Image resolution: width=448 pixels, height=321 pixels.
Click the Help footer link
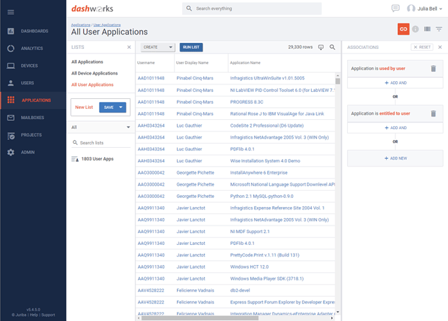[x=34, y=314]
